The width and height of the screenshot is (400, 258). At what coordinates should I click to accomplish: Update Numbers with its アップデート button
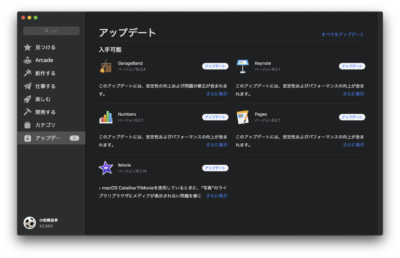pyautogui.click(x=215, y=117)
